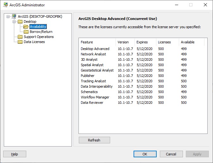Refresh the license availability list

point(94,140)
